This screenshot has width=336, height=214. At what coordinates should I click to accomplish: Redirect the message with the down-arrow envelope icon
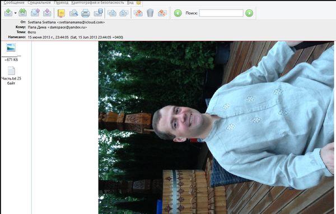[47, 13]
